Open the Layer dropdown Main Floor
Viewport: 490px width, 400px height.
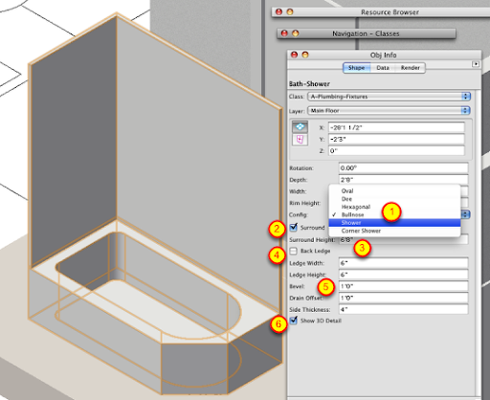click(389, 110)
